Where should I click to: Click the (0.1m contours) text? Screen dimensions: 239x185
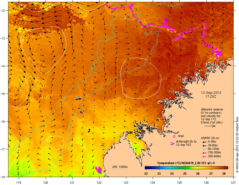pyautogui.click(x=211, y=113)
